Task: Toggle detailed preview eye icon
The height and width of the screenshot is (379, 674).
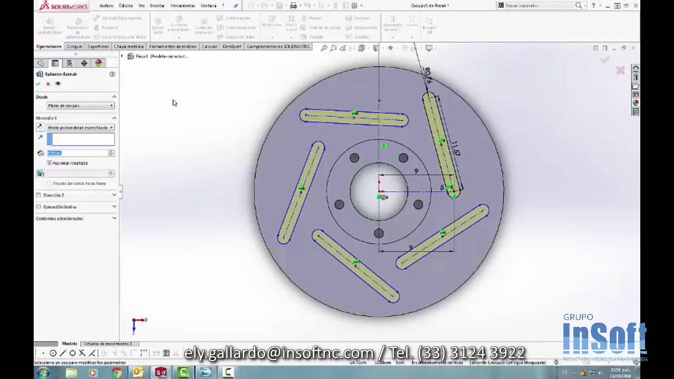Action: coord(58,84)
